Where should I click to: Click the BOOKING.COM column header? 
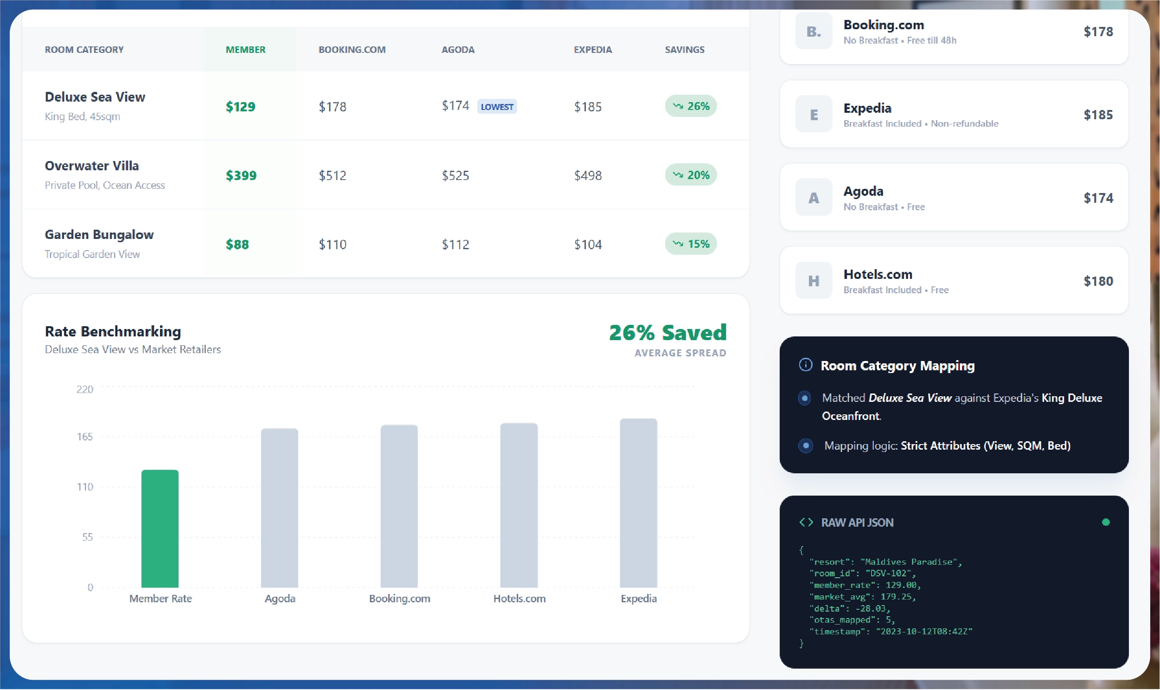(352, 50)
